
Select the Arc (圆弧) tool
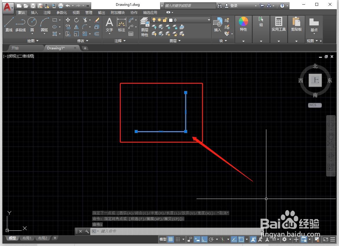(x=44, y=24)
